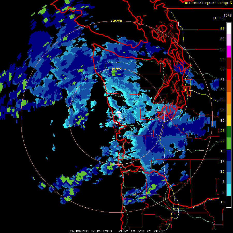This screenshot has height=233, width=233.
Task: Click the 6 legend value label
Action: 223,181
